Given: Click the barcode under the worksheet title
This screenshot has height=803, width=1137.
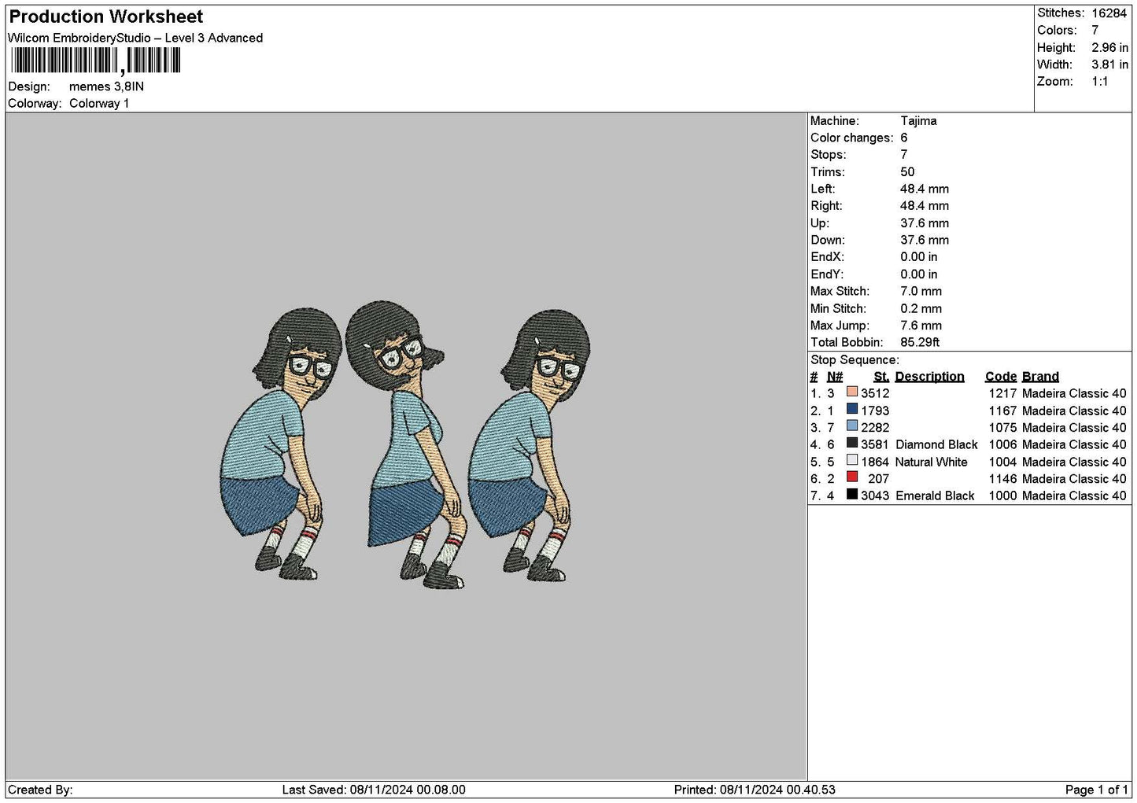Looking at the screenshot, I should pos(95,61).
